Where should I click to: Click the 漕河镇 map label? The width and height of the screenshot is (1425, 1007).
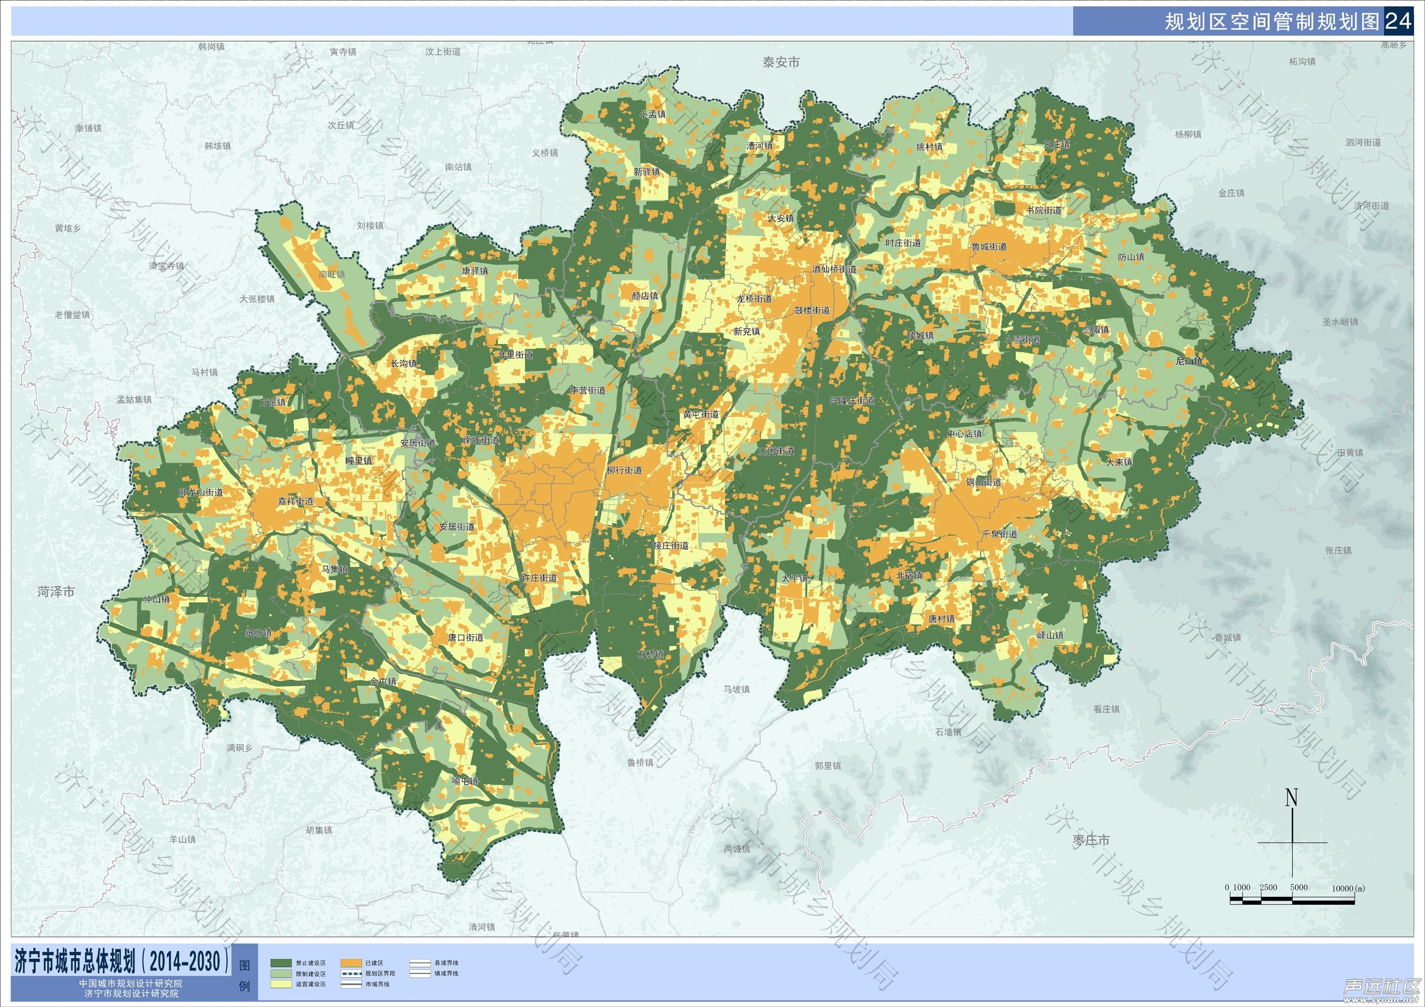pos(759,146)
